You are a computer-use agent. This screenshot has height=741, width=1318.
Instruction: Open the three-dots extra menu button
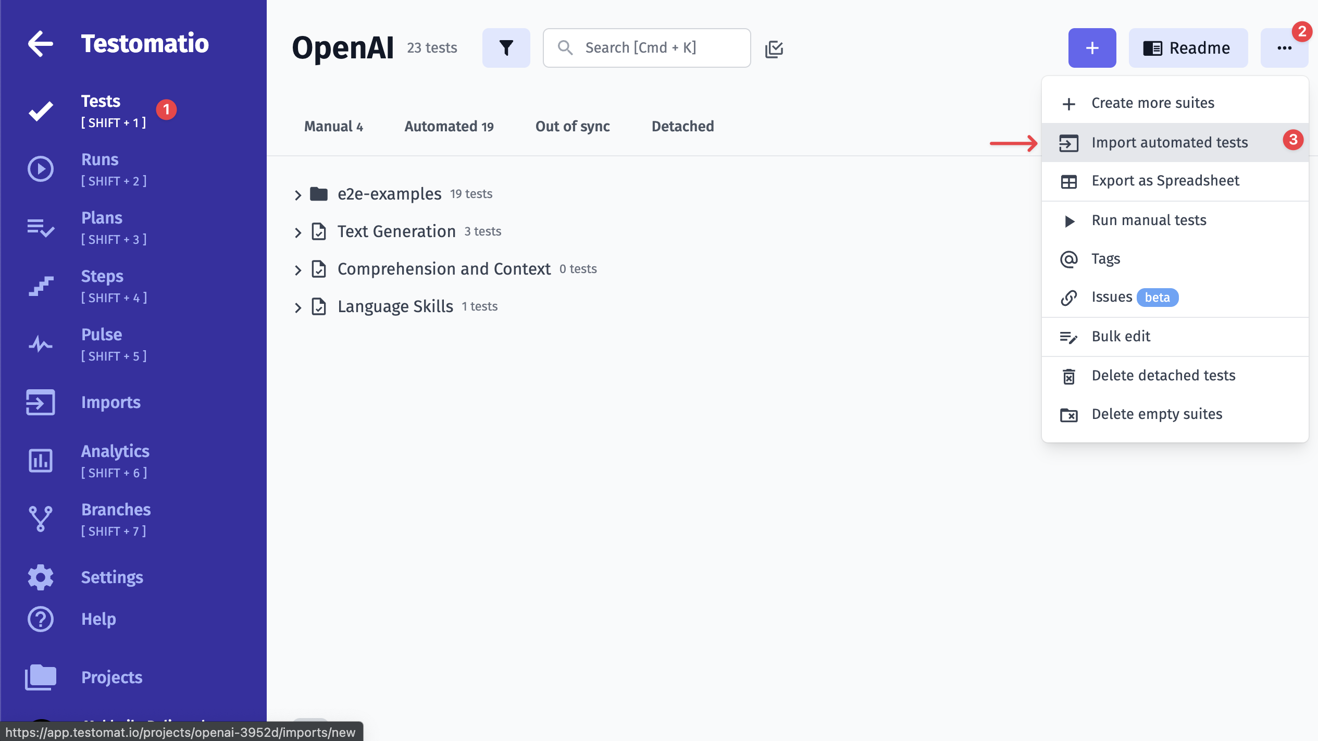coord(1284,48)
